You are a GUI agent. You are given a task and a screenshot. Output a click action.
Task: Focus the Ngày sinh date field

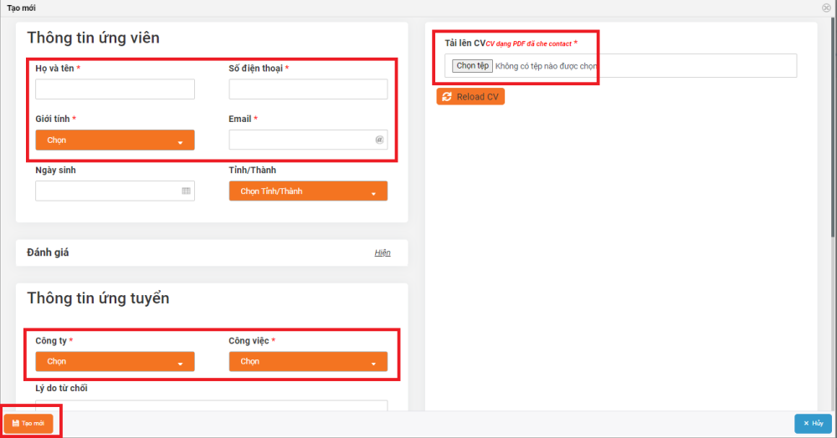tap(107, 191)
